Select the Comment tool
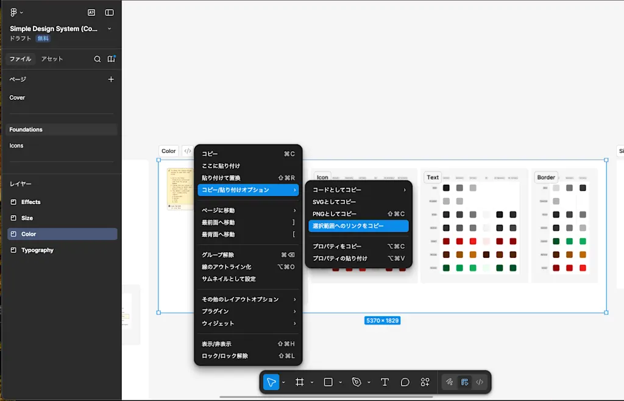Screen dimensions: 624x401 pyautogui.click(x=405, y=382)
